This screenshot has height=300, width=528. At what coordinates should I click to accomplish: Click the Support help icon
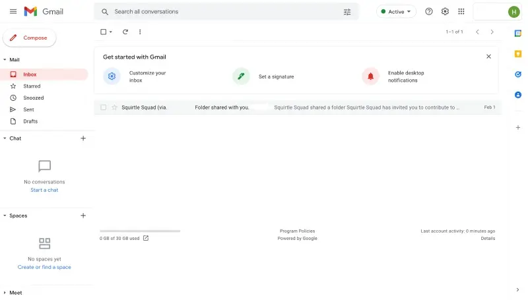pos(428,11)
